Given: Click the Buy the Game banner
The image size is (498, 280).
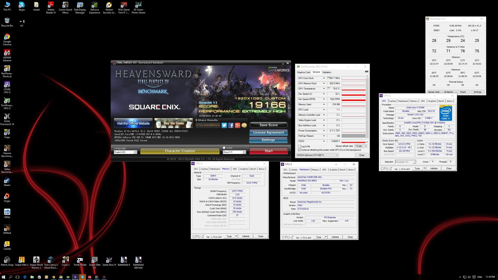Looking at the screenshot, I should 174,123.
